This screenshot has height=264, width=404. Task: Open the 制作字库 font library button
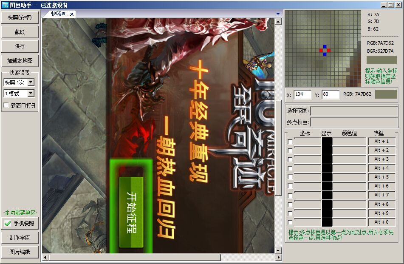click(20, 238)
